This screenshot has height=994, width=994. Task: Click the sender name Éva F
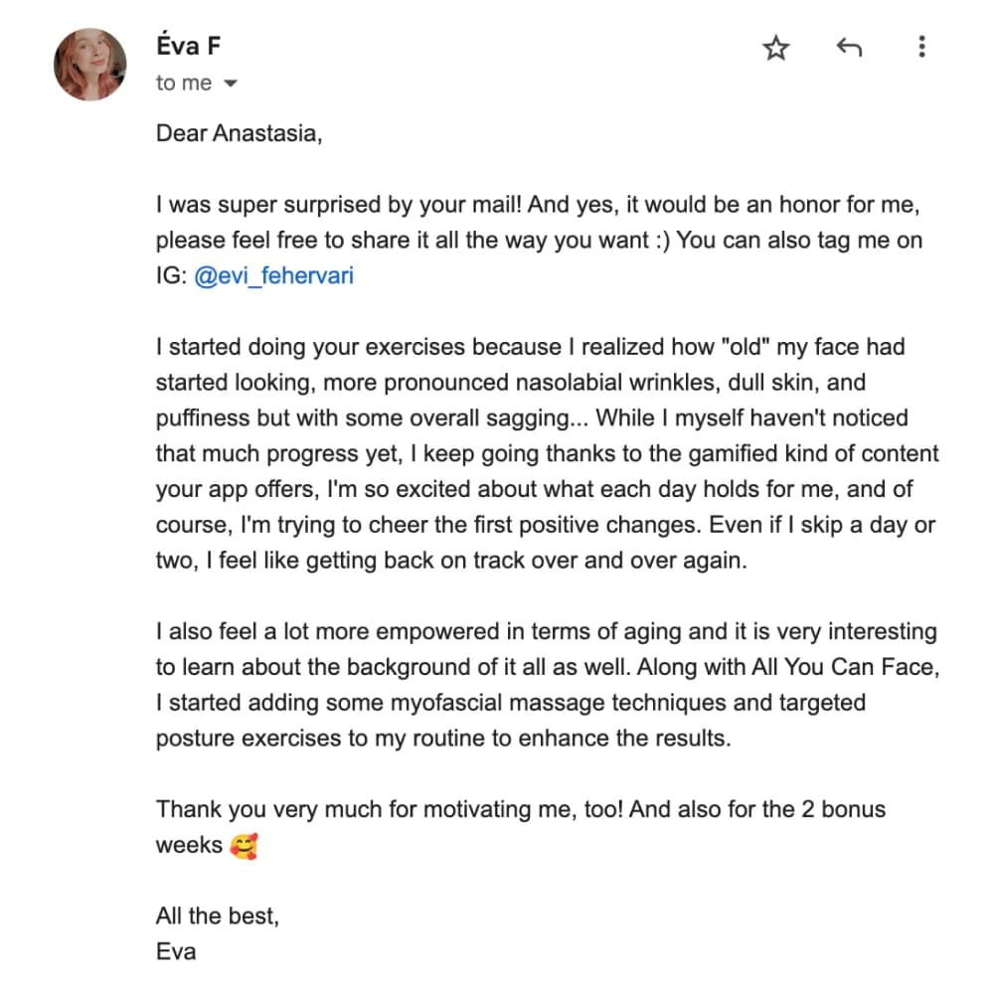(x=188, y=46)
